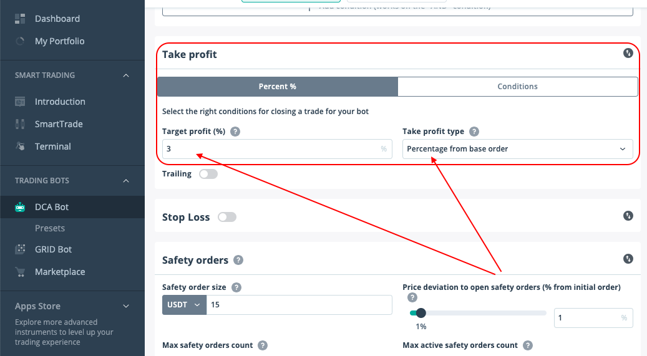
Task: Open the USDT currency dropdown
Action: pos(184,305)
